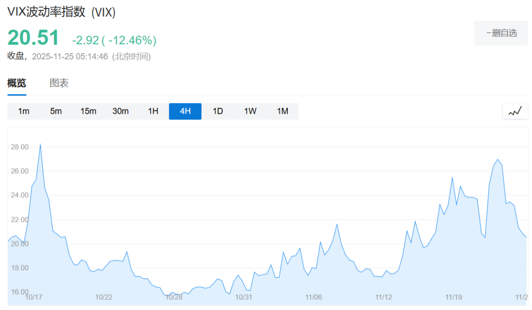Select the 1m timeframe
Viewport: 532px width, 310px height.
click(x=24, y=111)
